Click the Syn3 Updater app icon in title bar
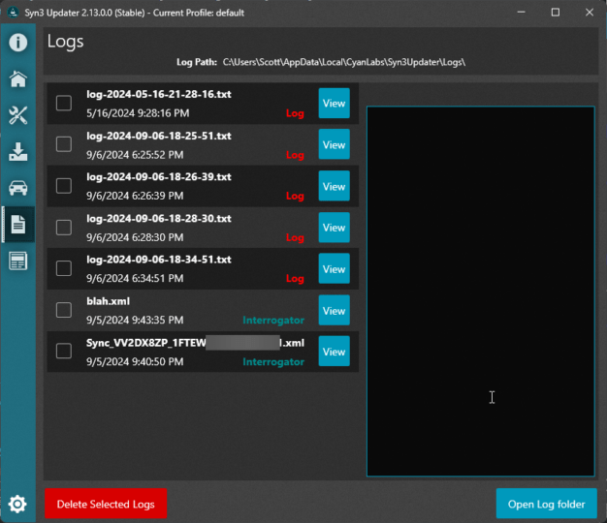This screenshot has width=607, height=523. pyautogui.click(x=13, y=13)
